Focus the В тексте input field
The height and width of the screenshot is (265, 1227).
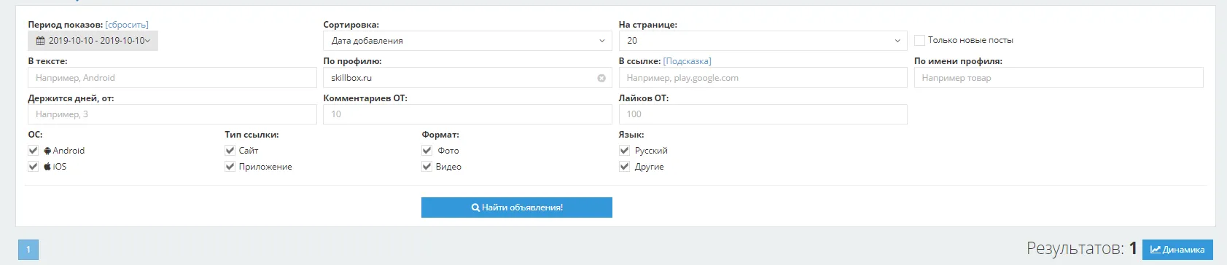pos(172,78)
